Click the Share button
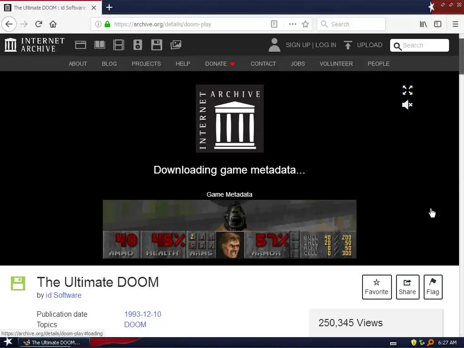This screenshot has width=464, height=348. pos(407,287)
